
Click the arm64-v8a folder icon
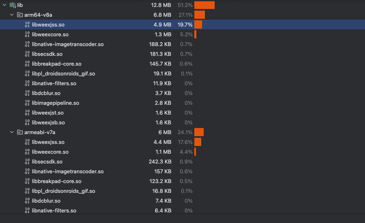(20, 15)
